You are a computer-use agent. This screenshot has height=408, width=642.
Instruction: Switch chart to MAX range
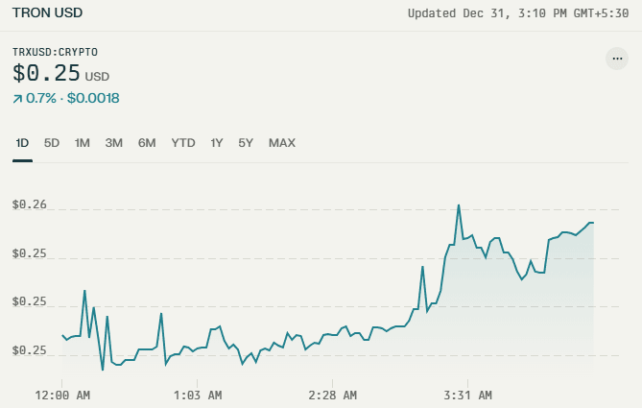click(x=282, y=143)
